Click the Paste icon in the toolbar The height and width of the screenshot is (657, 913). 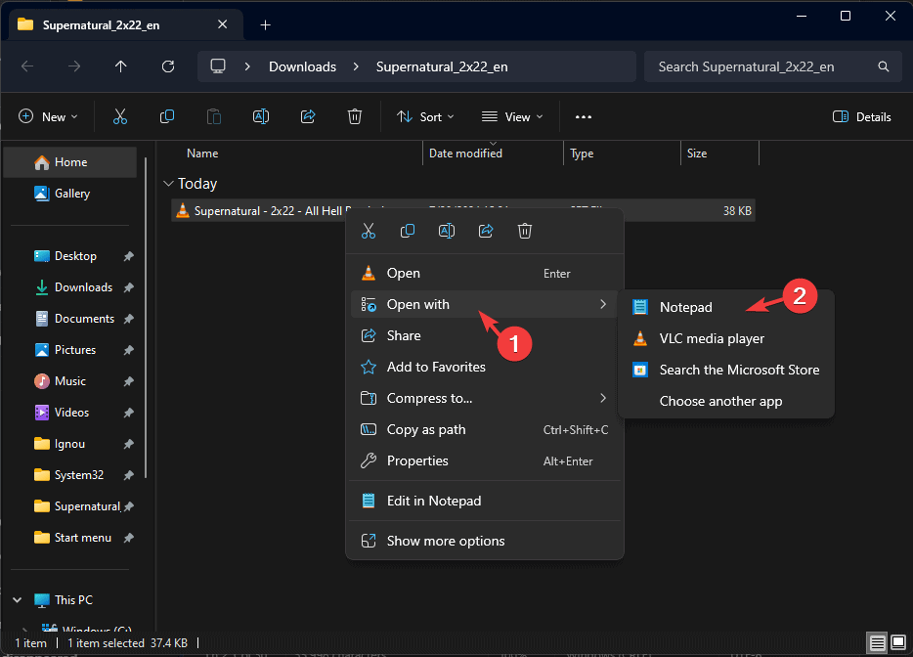pos(214,116)
